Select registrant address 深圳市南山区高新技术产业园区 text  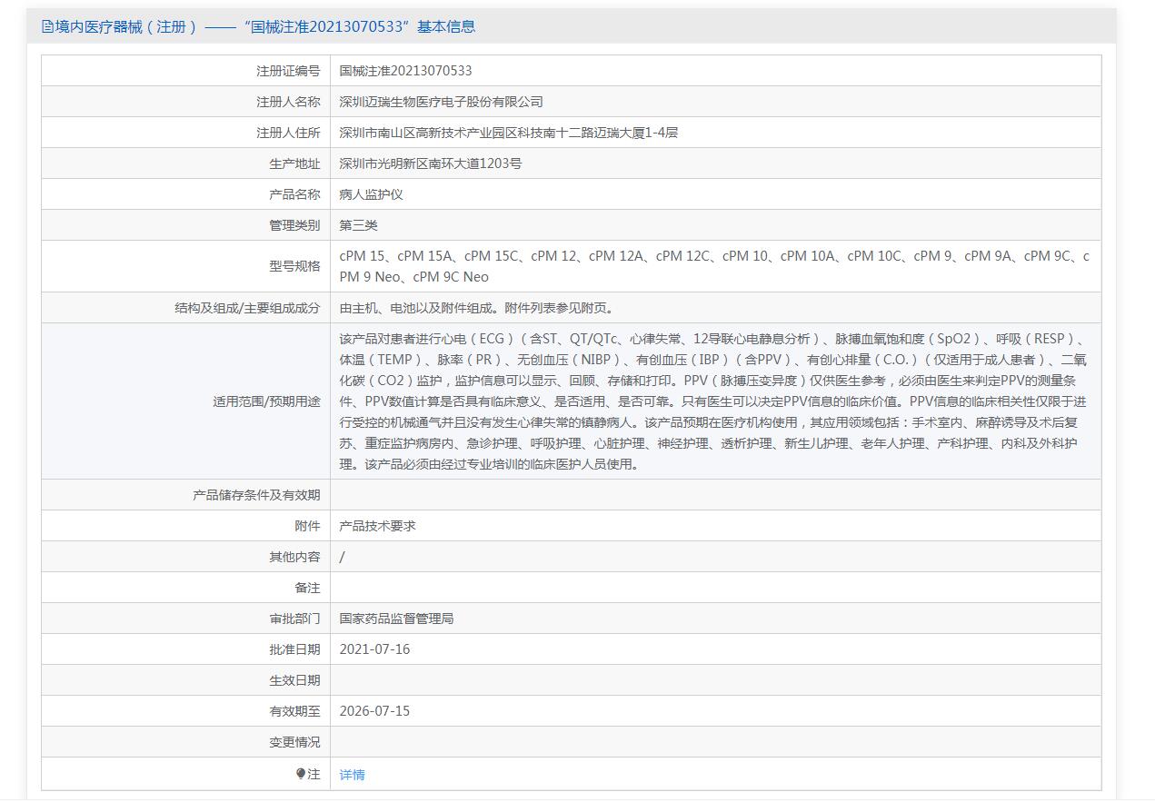tap(508, 133)
